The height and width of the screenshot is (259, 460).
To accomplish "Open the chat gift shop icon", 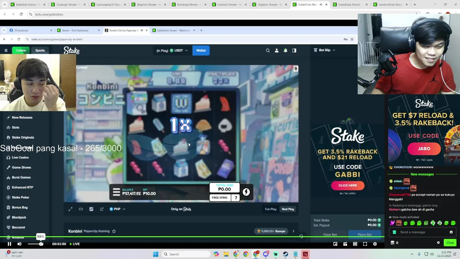I will pos(392,243).
